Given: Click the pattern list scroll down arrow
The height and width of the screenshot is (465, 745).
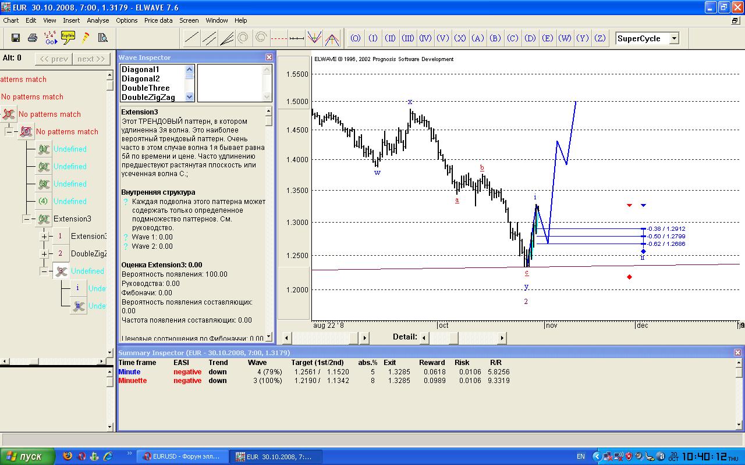Looking at the screenshot, I should click(x=189, y=97).
